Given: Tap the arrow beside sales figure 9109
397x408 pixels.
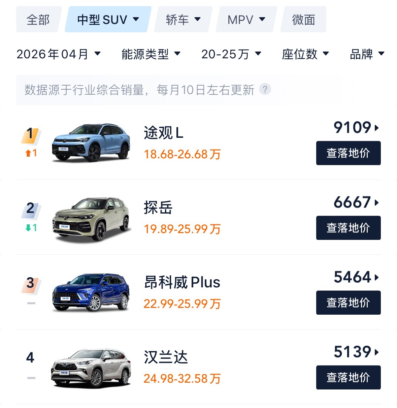Looking at the screenshot, I should pos(376,128).
